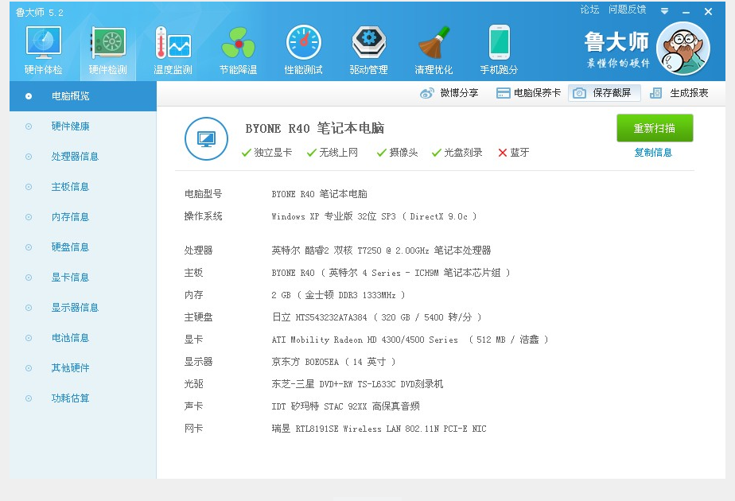
Task: Generate a report with 生成报表
Action: 679,93
